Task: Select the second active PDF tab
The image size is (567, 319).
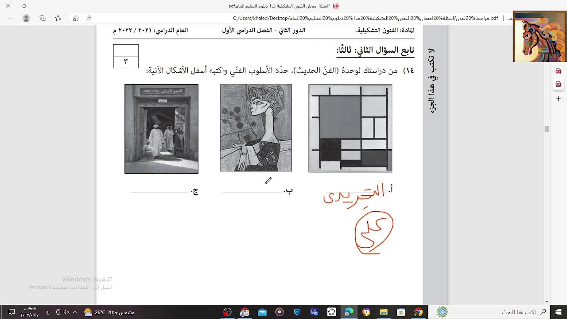Action: pos(558,84)
